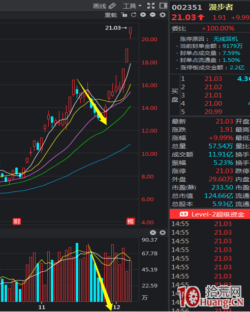Click 市盈(静) 233.50 value

[222, 187]
